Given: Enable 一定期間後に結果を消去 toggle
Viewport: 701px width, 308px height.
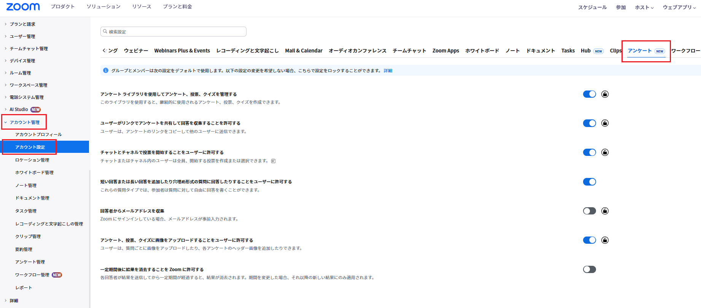Looking at the screenshot, I should (x=589, y=270).
